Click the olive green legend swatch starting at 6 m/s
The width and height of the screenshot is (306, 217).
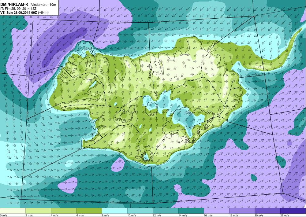pyautogui.click(x=89, y=211)
